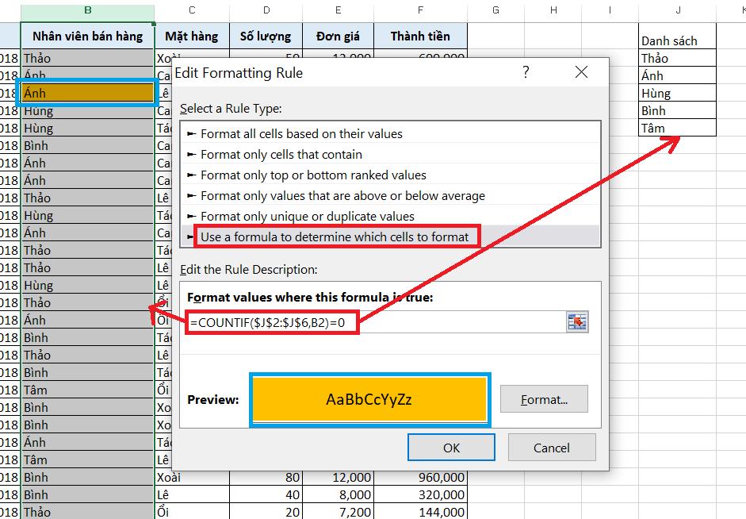
Task: Select the "Thành tiền" column header
Action: 421,36
